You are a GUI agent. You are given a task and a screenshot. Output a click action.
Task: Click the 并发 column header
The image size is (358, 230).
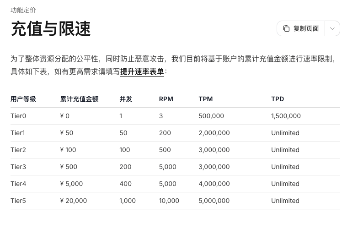point(126,99)
